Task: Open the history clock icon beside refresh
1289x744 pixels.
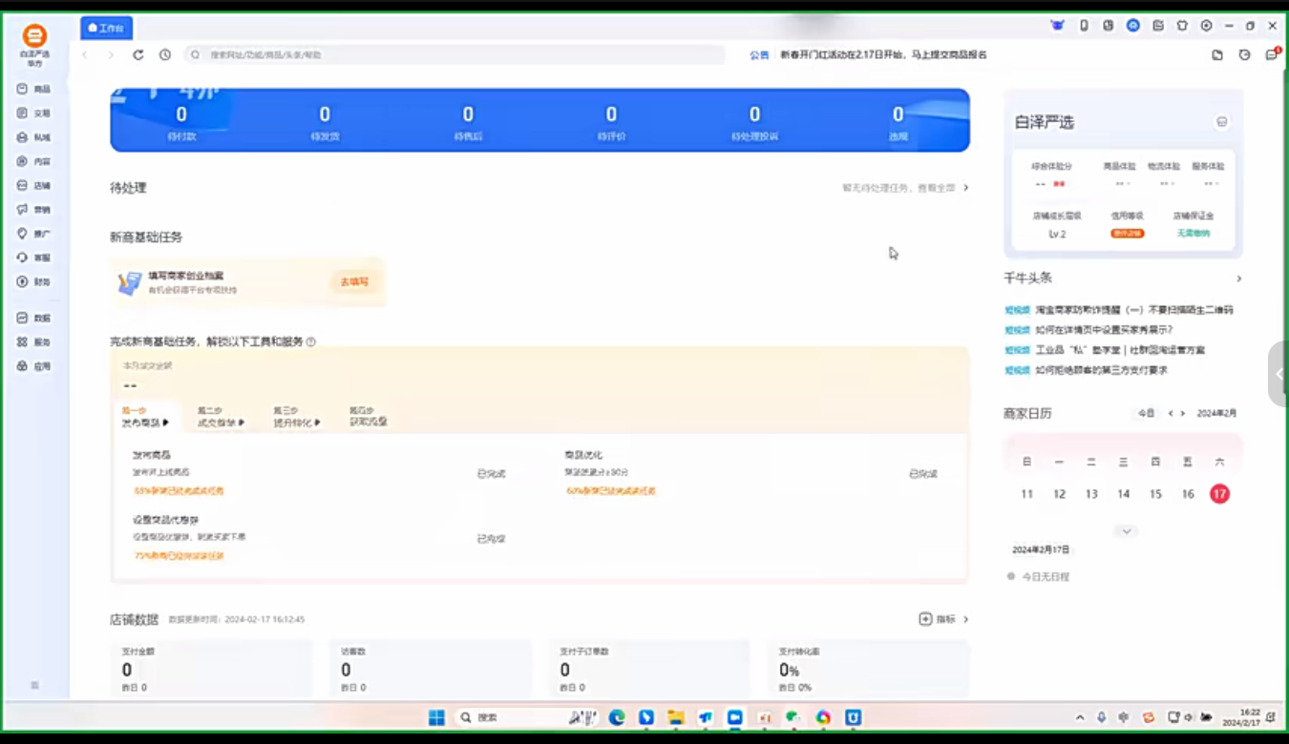Action: 165,55
